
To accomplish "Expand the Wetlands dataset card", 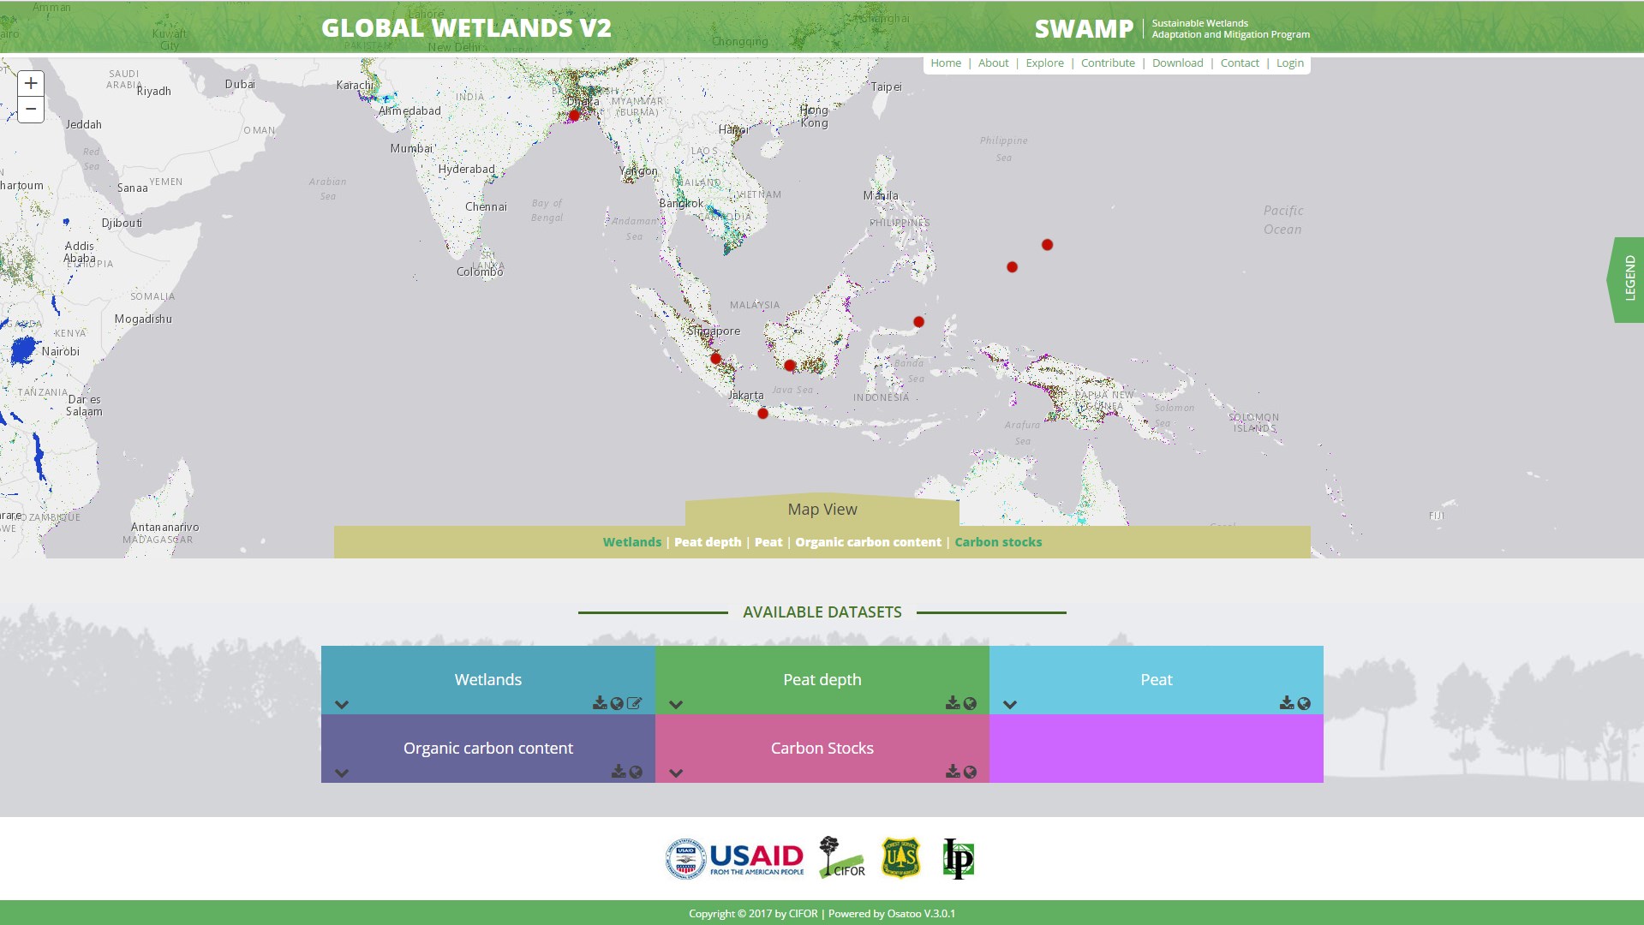I will click(342, 704).
